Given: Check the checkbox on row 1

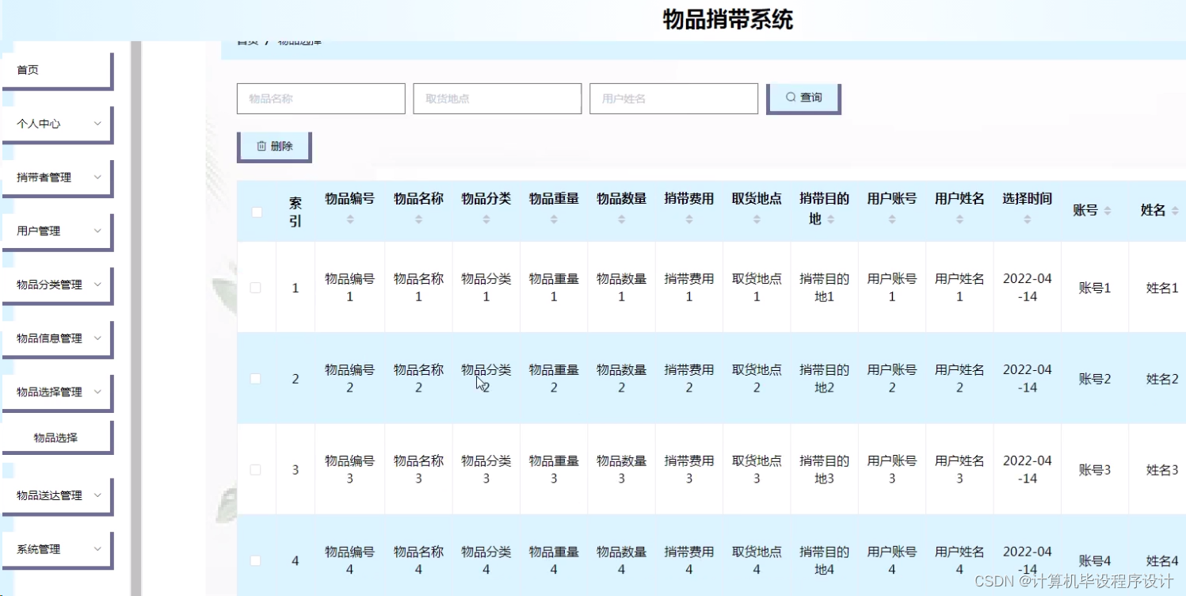Looking at the screenshot, I should tap(255, 288).
